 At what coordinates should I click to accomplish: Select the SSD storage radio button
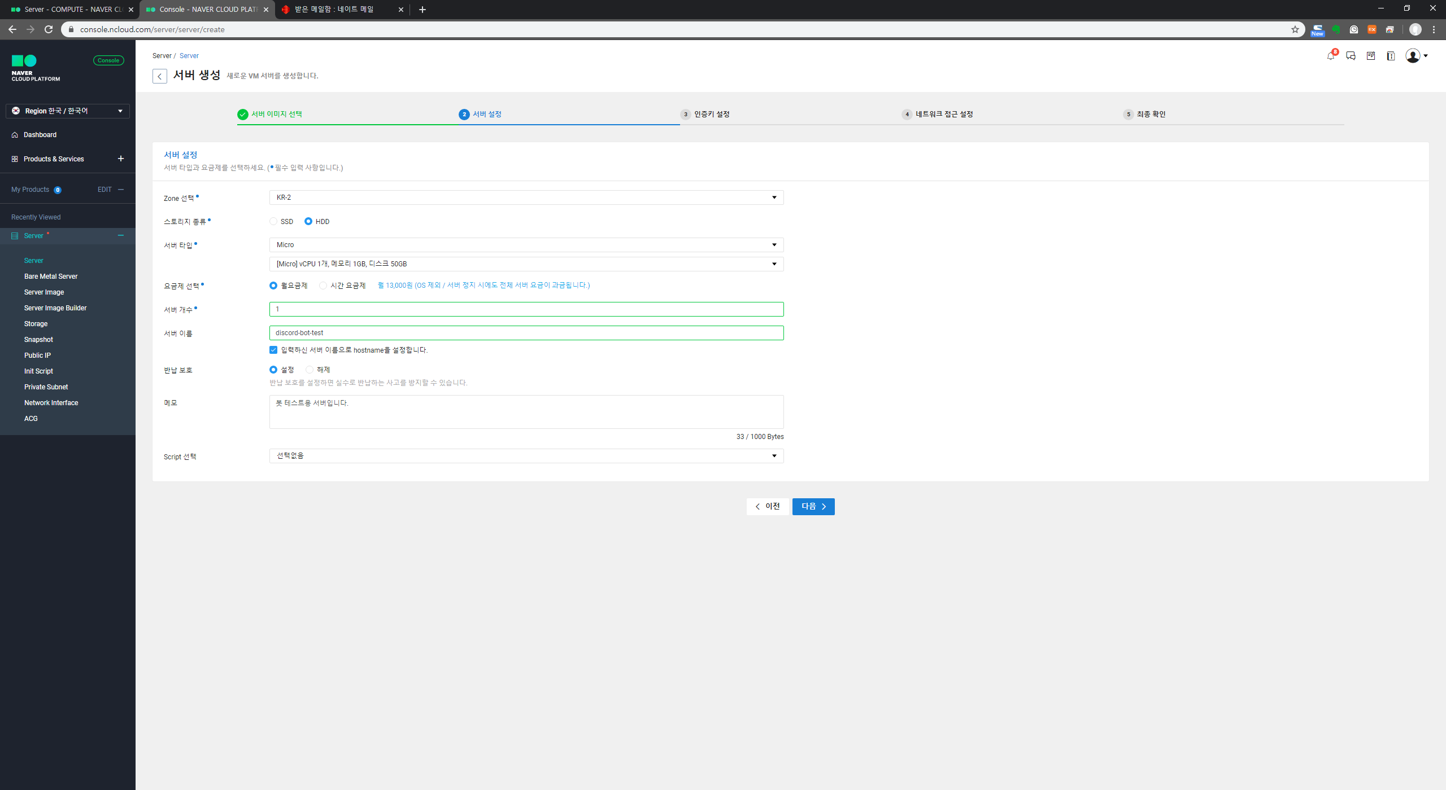274,221
